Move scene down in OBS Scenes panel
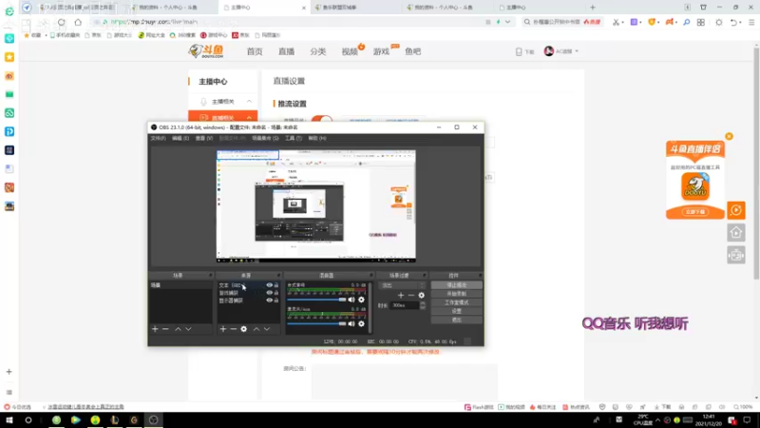Screen dimensions: 760x428 tap(188, 329)
